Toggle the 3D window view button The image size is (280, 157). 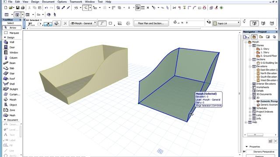click(x=17, y=14)
